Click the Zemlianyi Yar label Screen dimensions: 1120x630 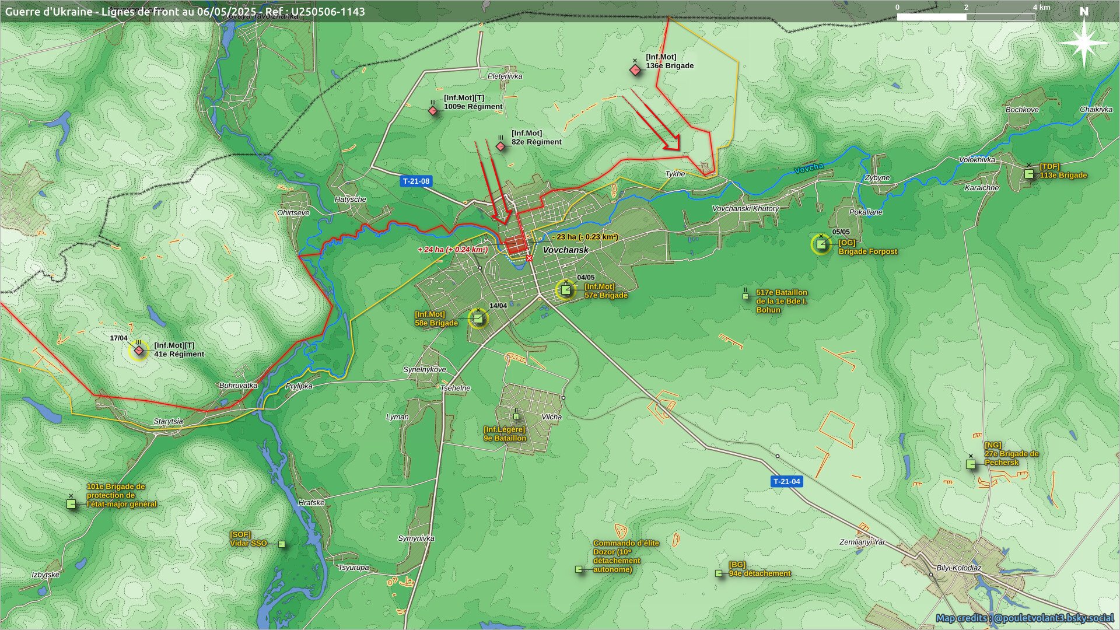(862, 542)
